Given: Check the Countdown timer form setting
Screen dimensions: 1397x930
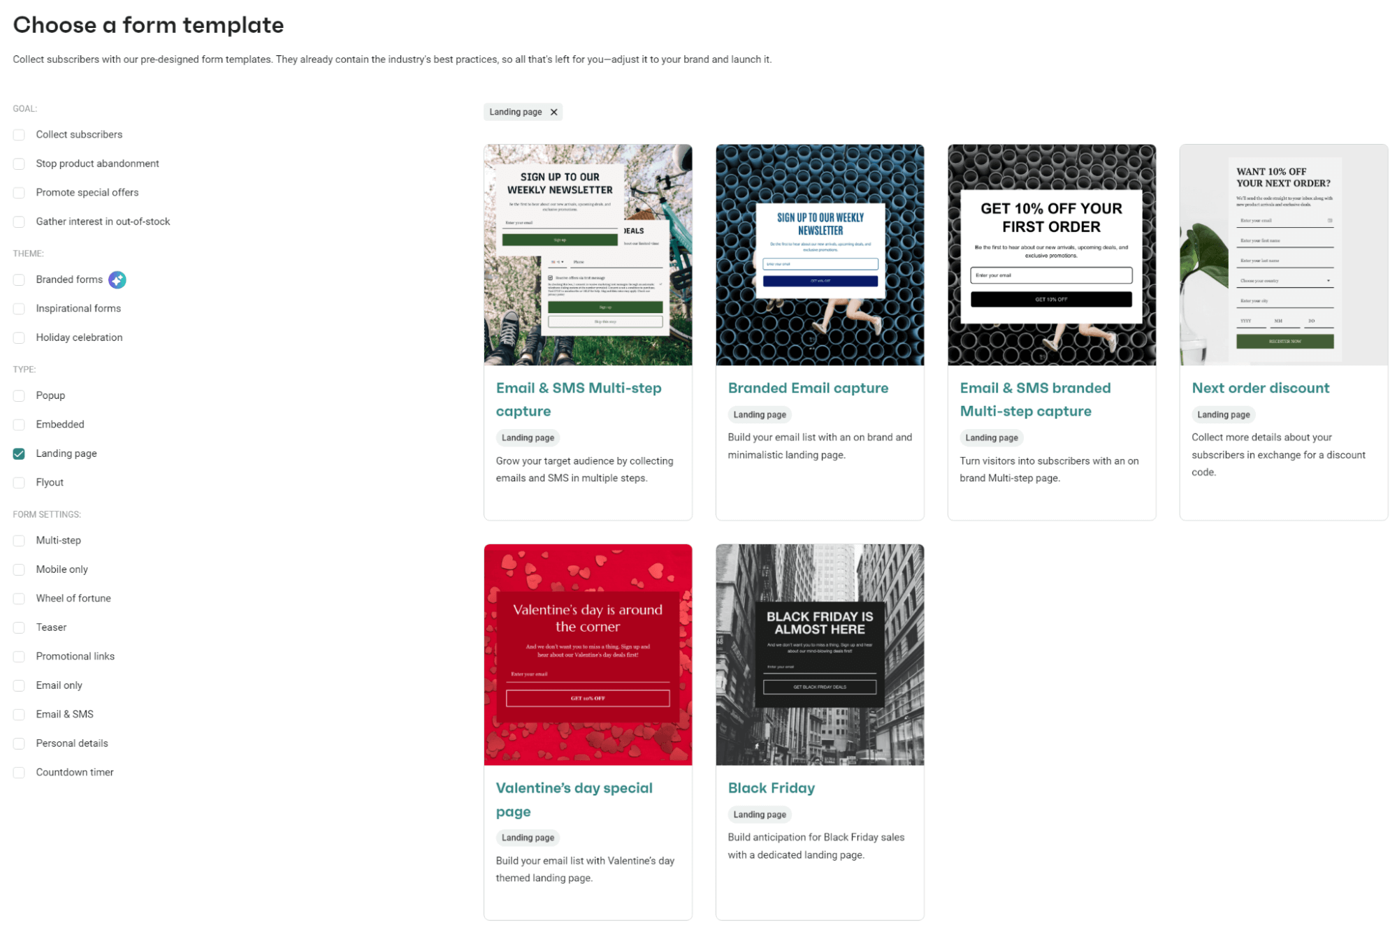Looking at the screenshot, I should tap(19, 772).
